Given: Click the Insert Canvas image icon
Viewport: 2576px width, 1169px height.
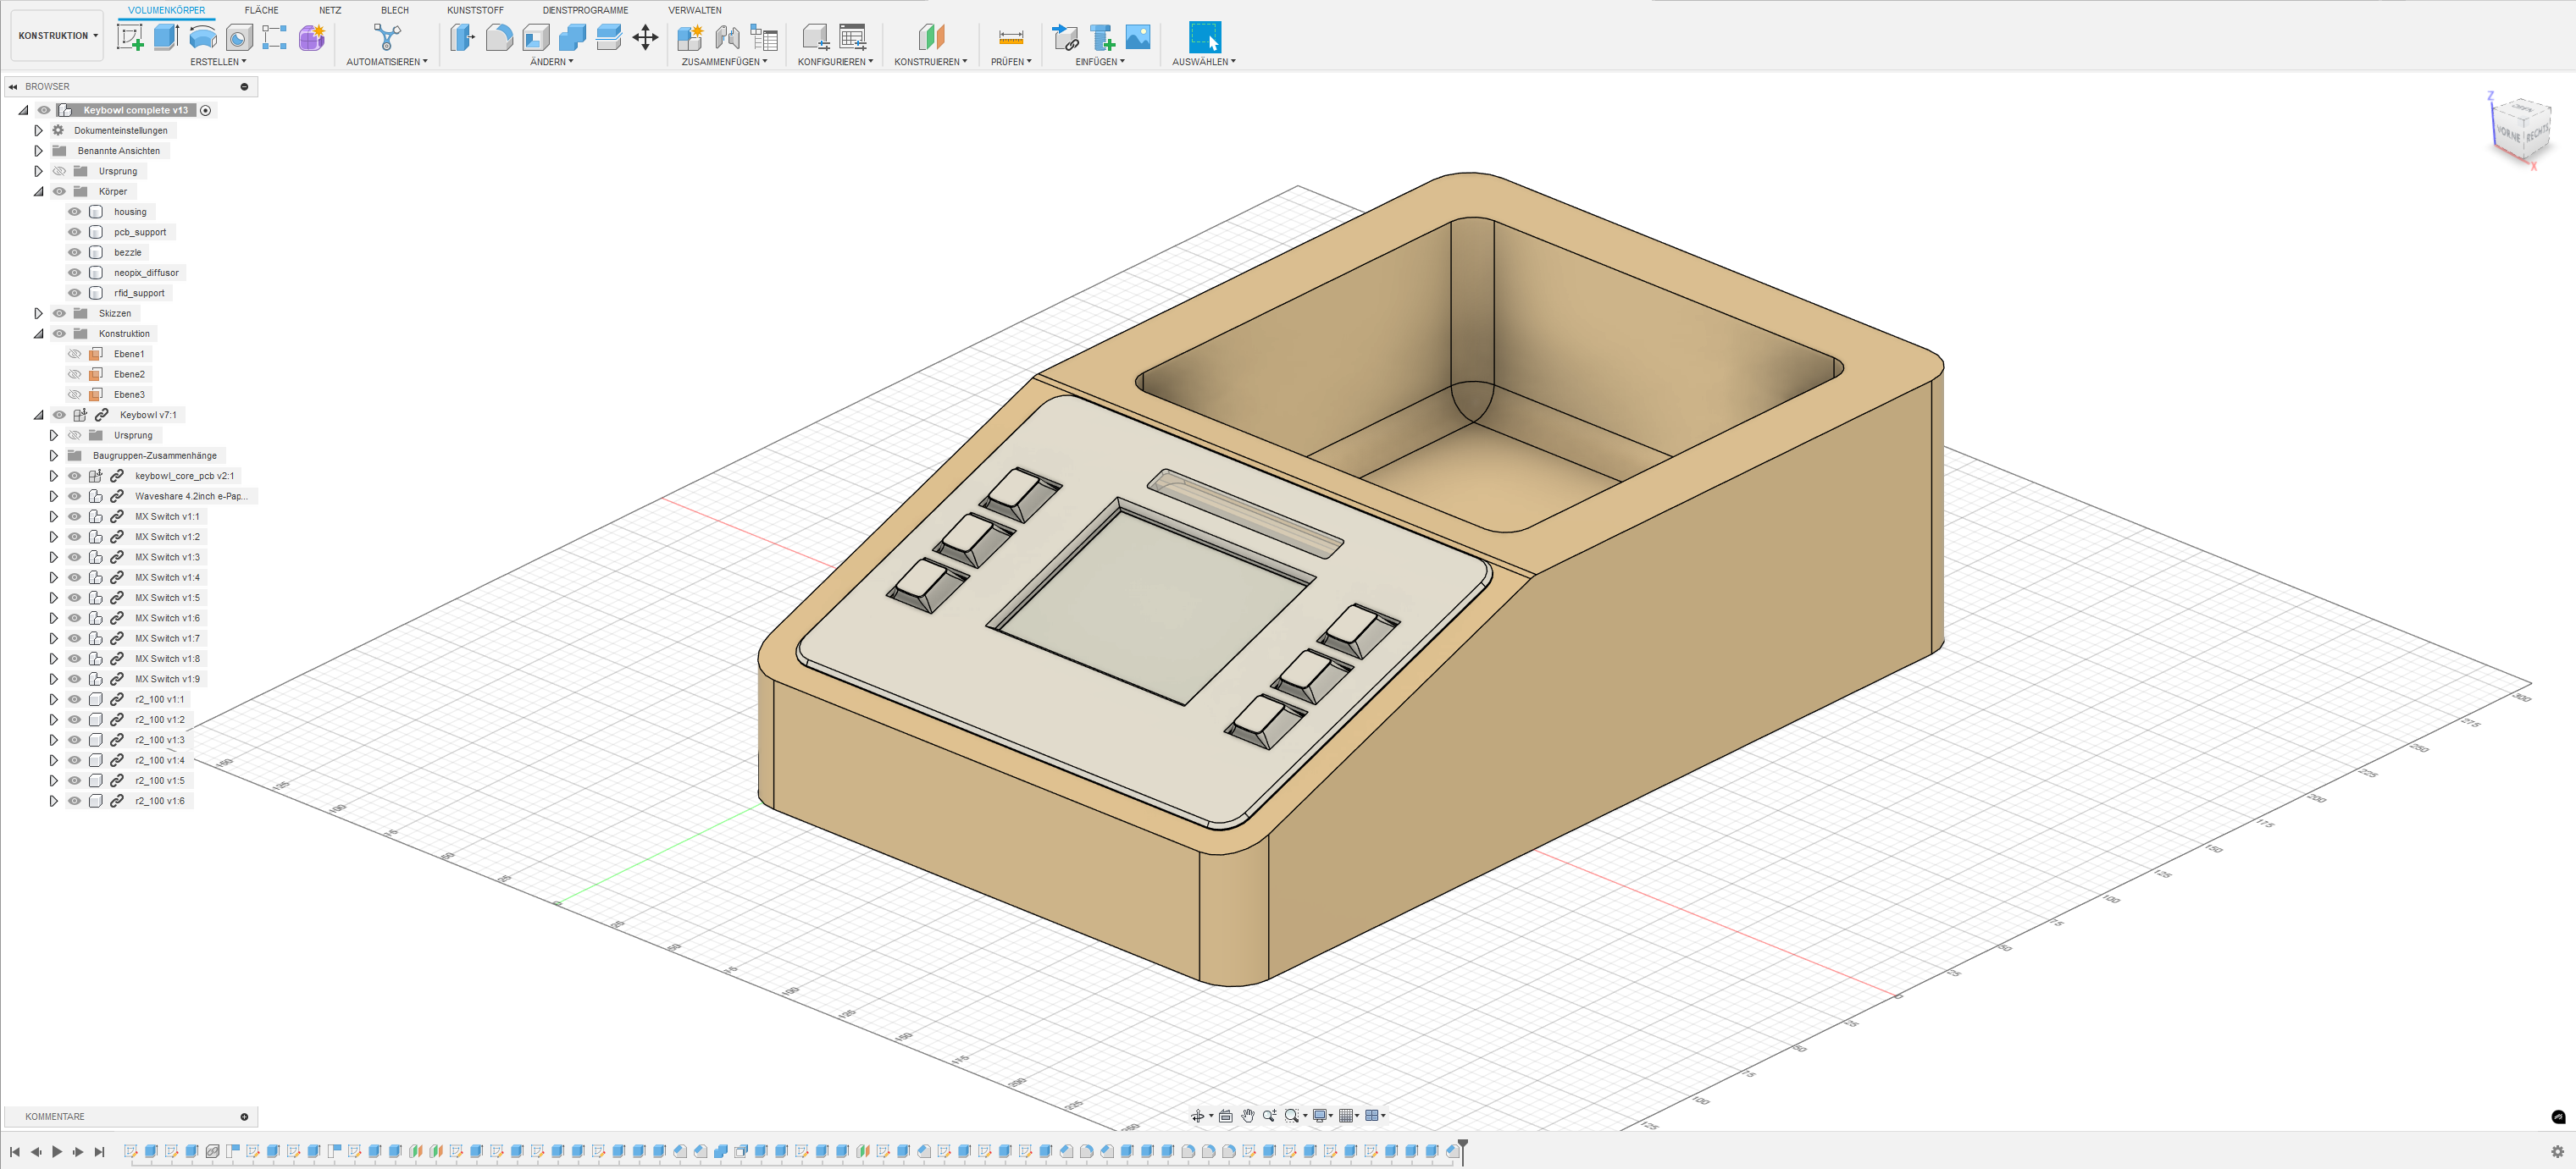Looking at the screenshot, I should click(x=1137, y=38).
